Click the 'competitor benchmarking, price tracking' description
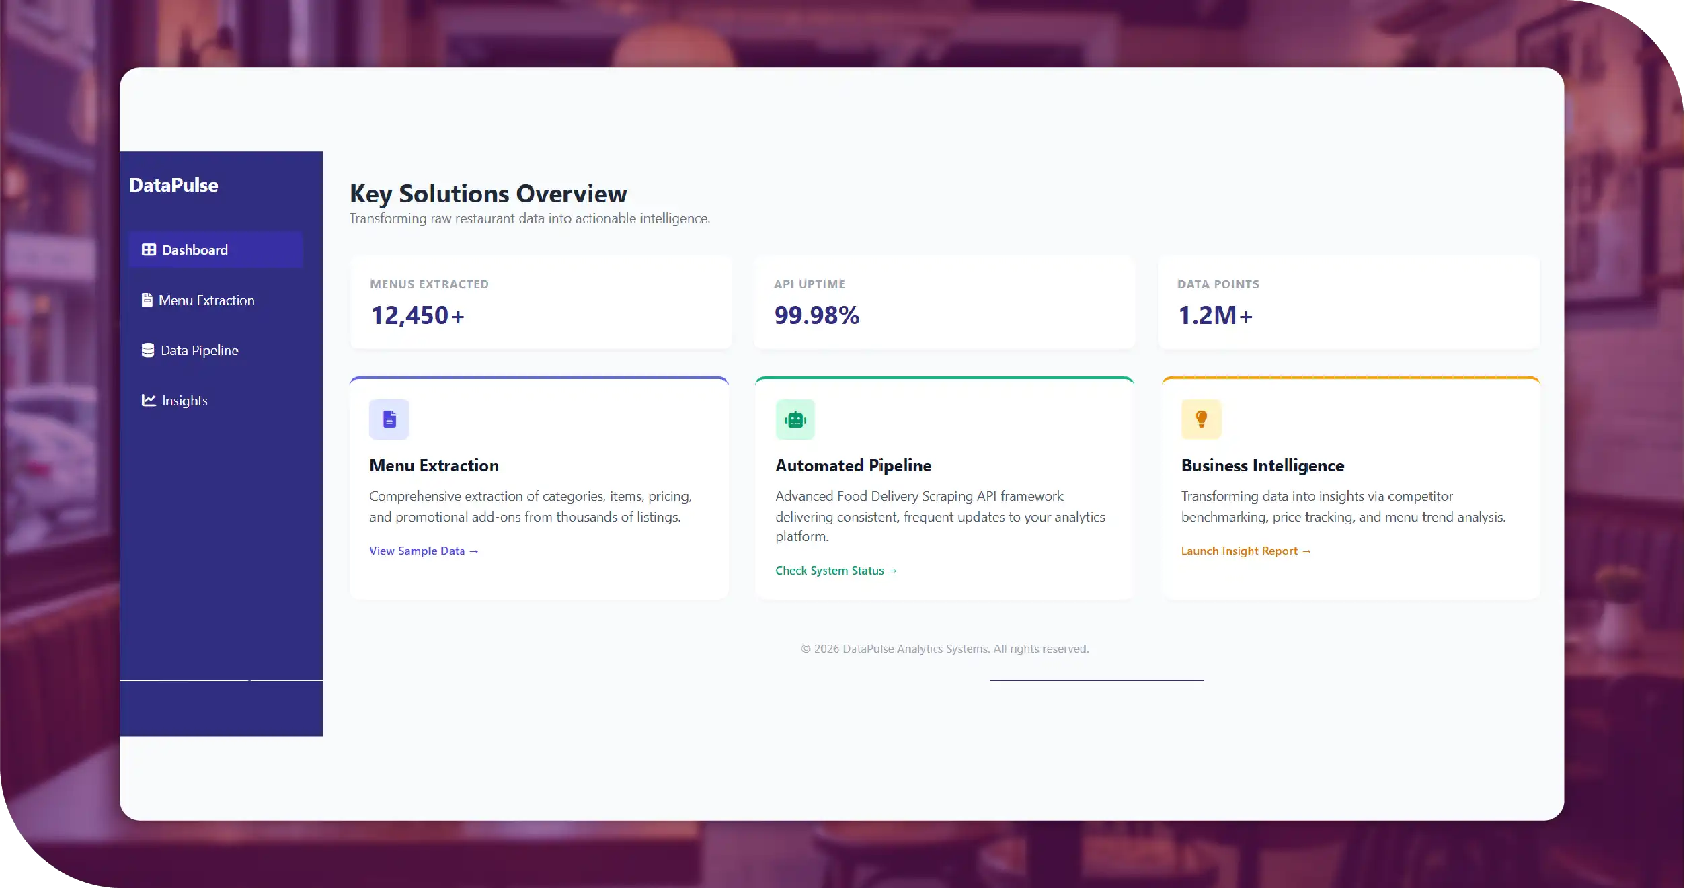 [1343, 506]
